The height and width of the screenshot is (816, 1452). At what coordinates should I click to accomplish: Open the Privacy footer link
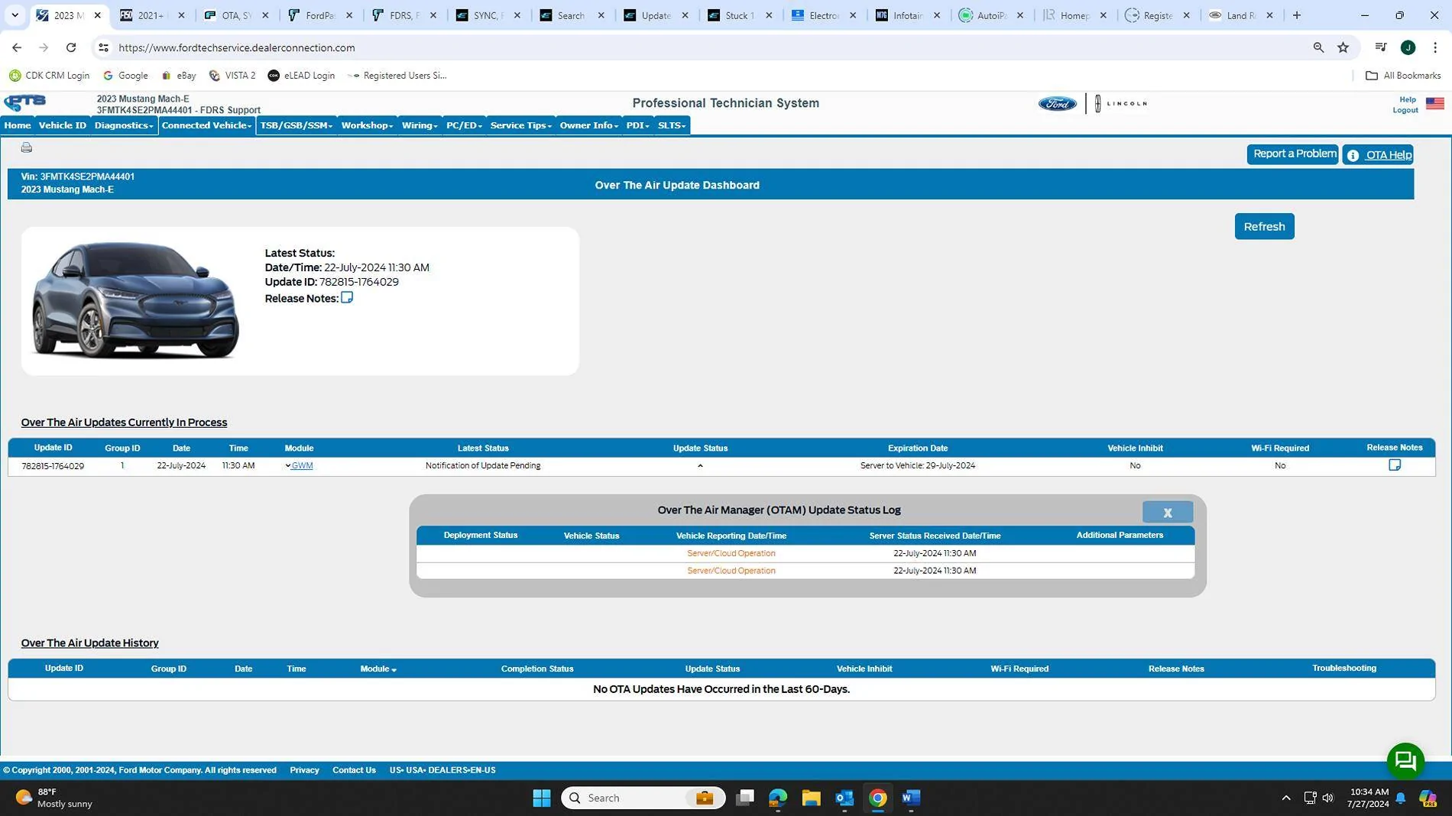tap(304, 770)
